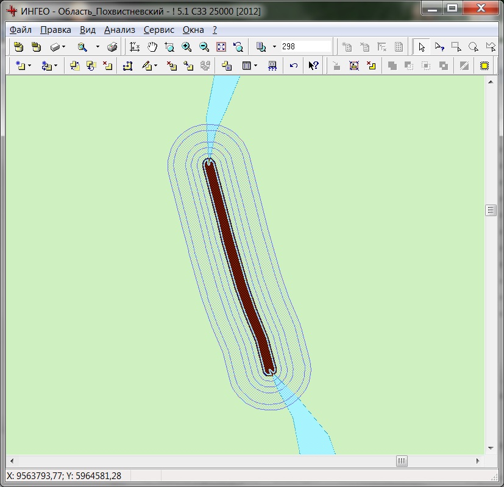This screenshot has height=487, width=504.
Task: Click the X Y coordinates status text
Action: (x=64, y=476)
